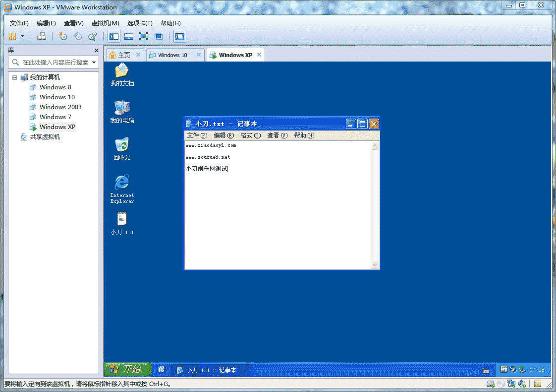
Task: Click the network adapter status bar icon
Action: [511, 384]
